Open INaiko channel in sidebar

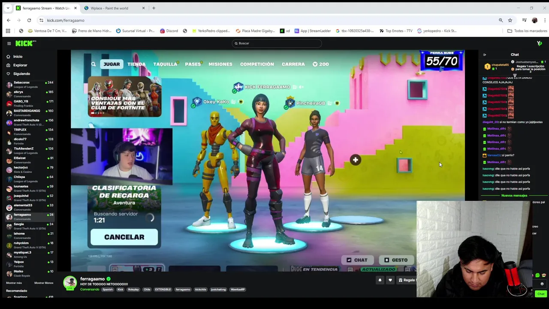tap(29, 273)
